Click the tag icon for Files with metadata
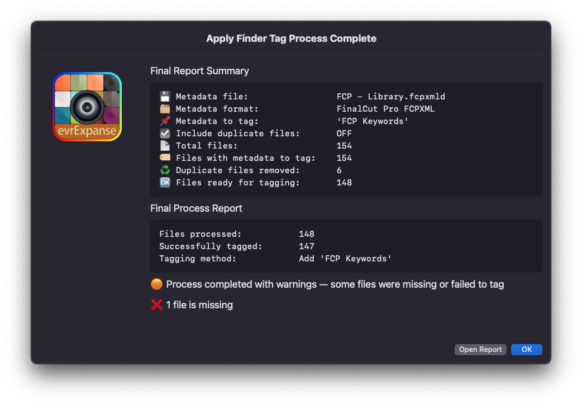 [x=165, y=158]
